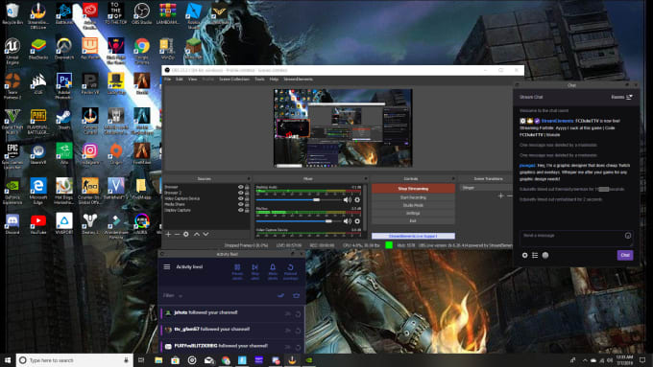
Task: Open Microsoft Edge desktop shortcut
Action: point(38,192)
